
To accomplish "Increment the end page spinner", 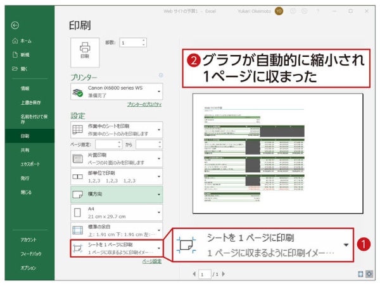I will click(160, 142).
